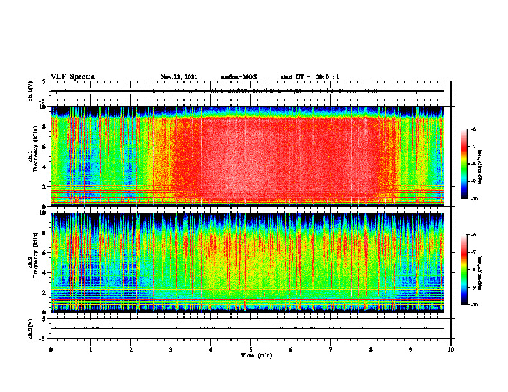Click the log(PSD) label beside ch.2 color bar

click(x=480, y=272)
